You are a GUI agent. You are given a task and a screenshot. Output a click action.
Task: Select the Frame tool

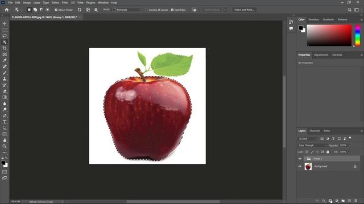pos(5,54)
